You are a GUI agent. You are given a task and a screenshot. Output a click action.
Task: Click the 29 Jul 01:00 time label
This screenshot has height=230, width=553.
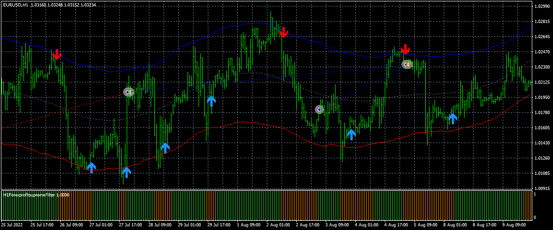[189, 225]
